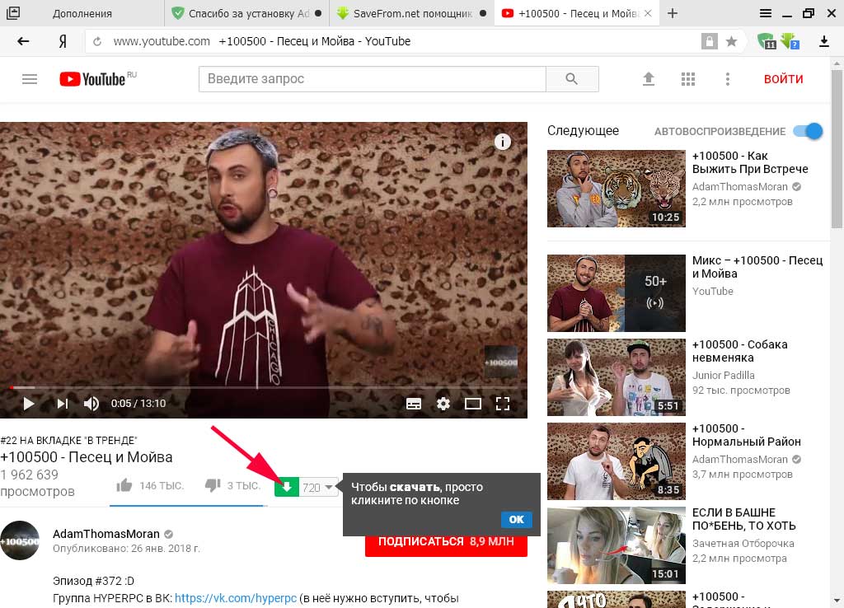Close the +100500 YouTube tab

coord(648,13)
